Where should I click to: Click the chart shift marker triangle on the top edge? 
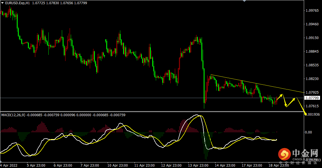click(244, 1)
